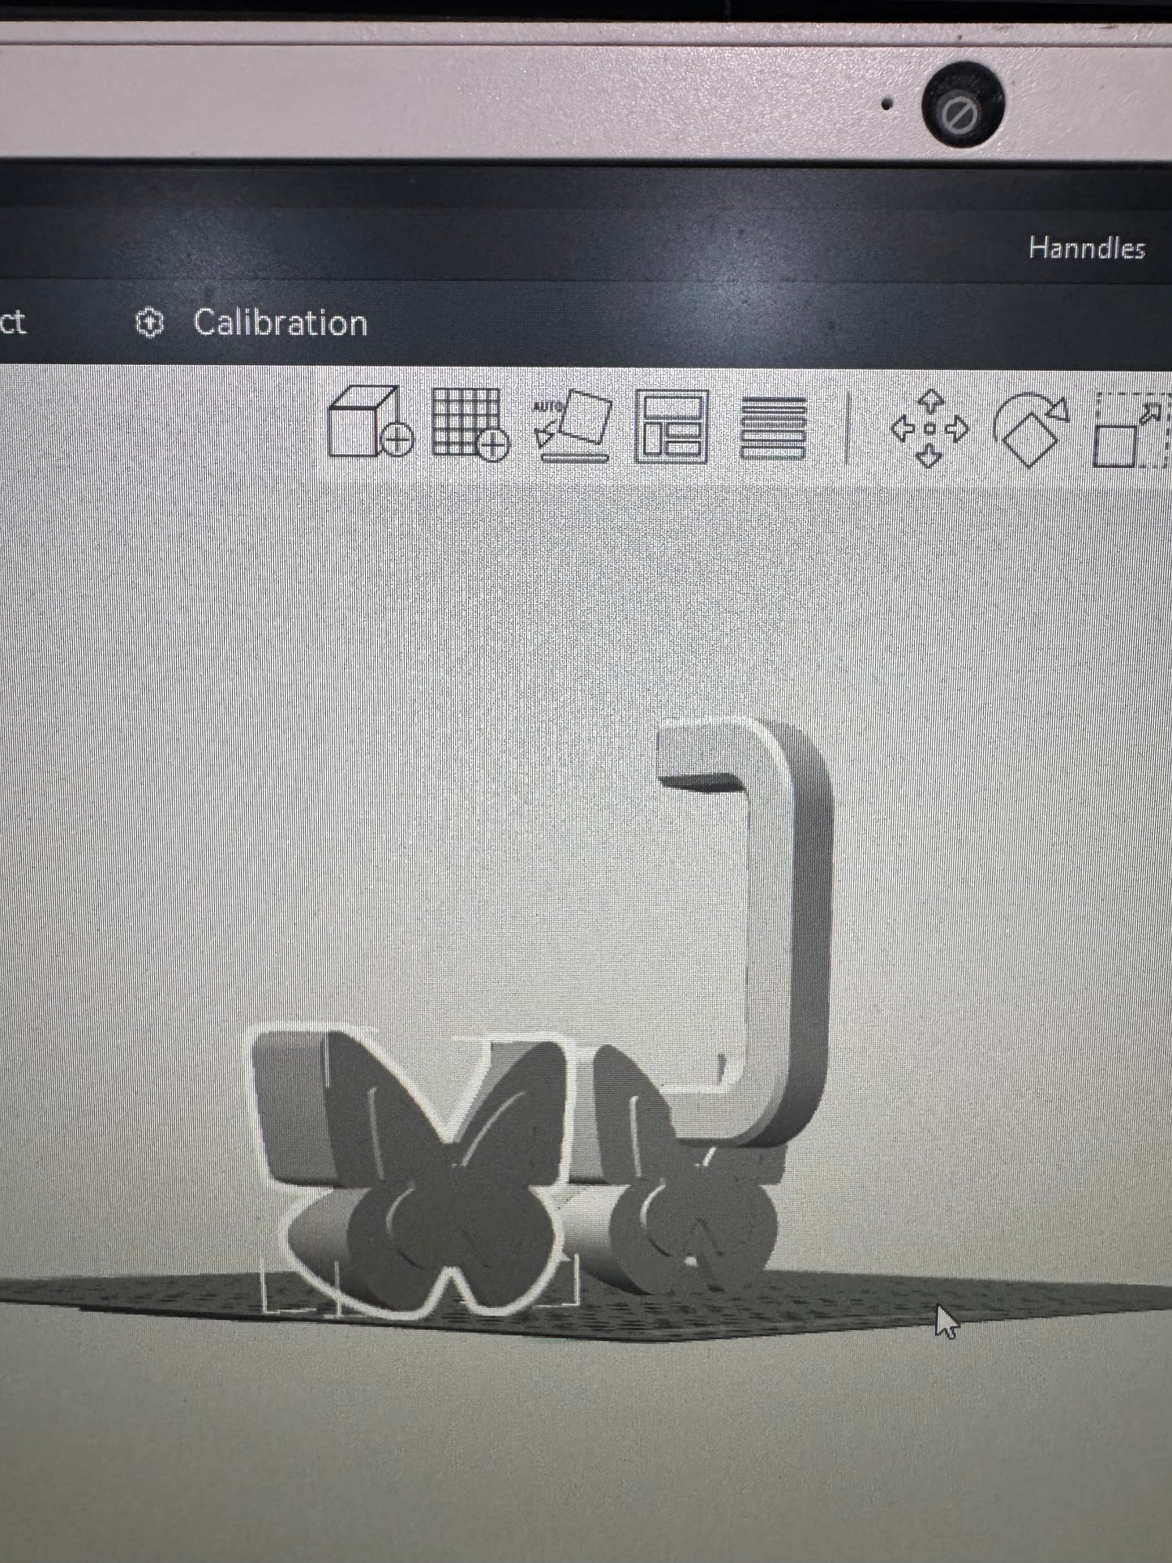
Task: Select the Move tool with four arrows
Action: coord(929,428)
